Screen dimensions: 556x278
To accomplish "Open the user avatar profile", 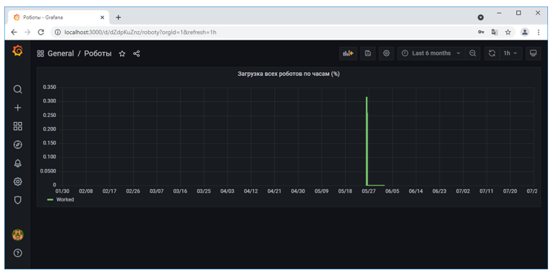I will pos(18,235).
